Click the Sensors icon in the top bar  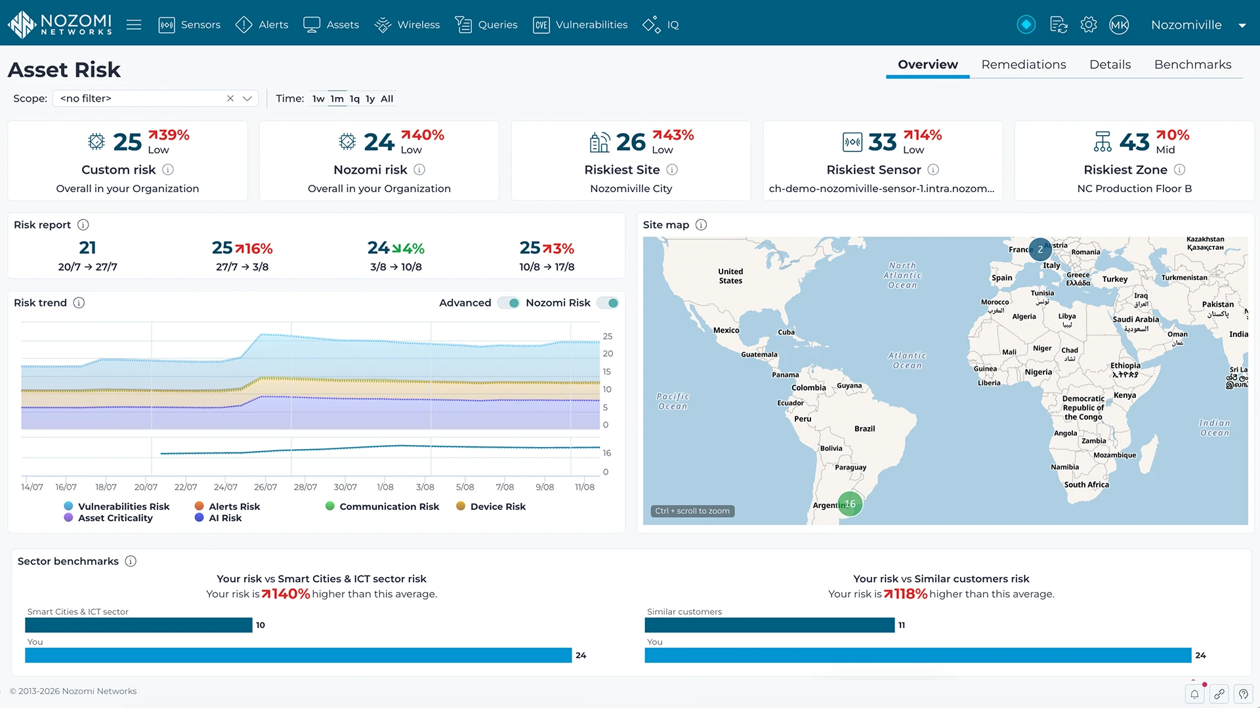click(x=167, y=25)
